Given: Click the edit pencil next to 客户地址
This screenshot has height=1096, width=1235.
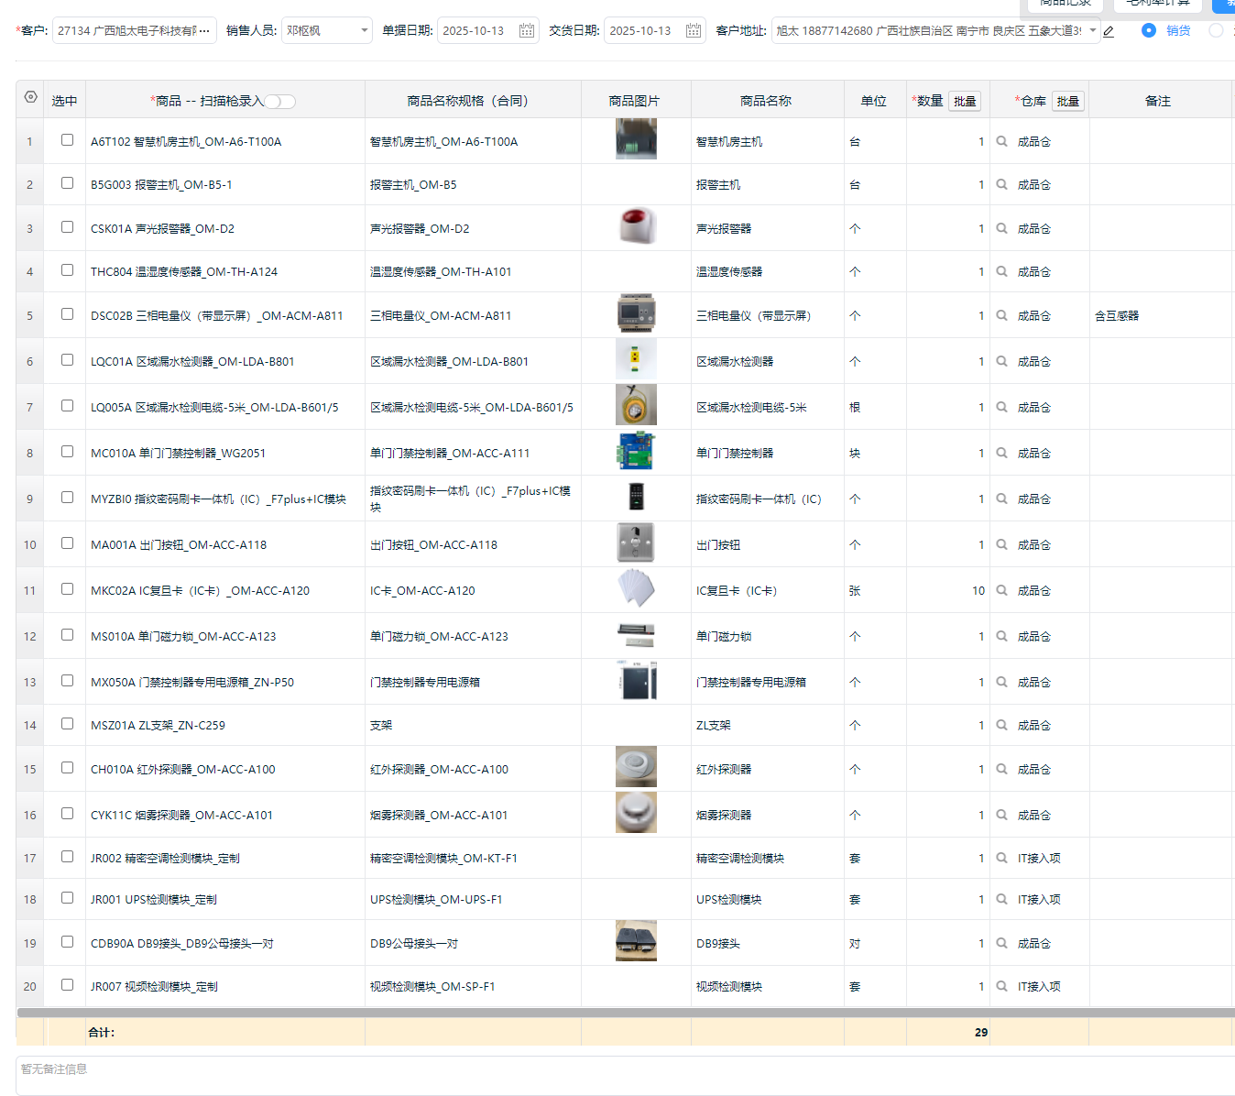Looking at the screenshot, I should 1109,31.
